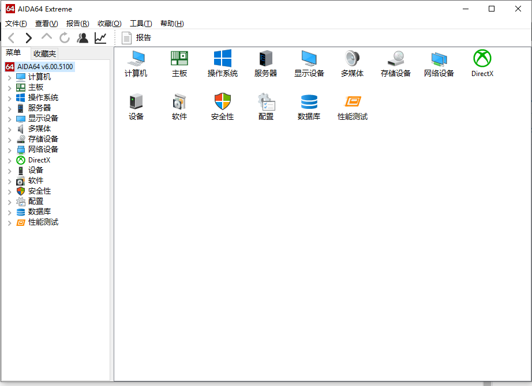This screenshot has height=386, width=532.
Task: Expand the 服务器 tree node
Action: pyautogui.click(x=9, y=109)
